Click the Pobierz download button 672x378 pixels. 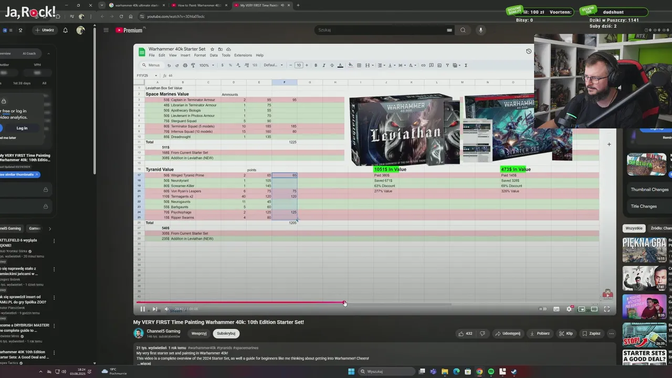540,333
